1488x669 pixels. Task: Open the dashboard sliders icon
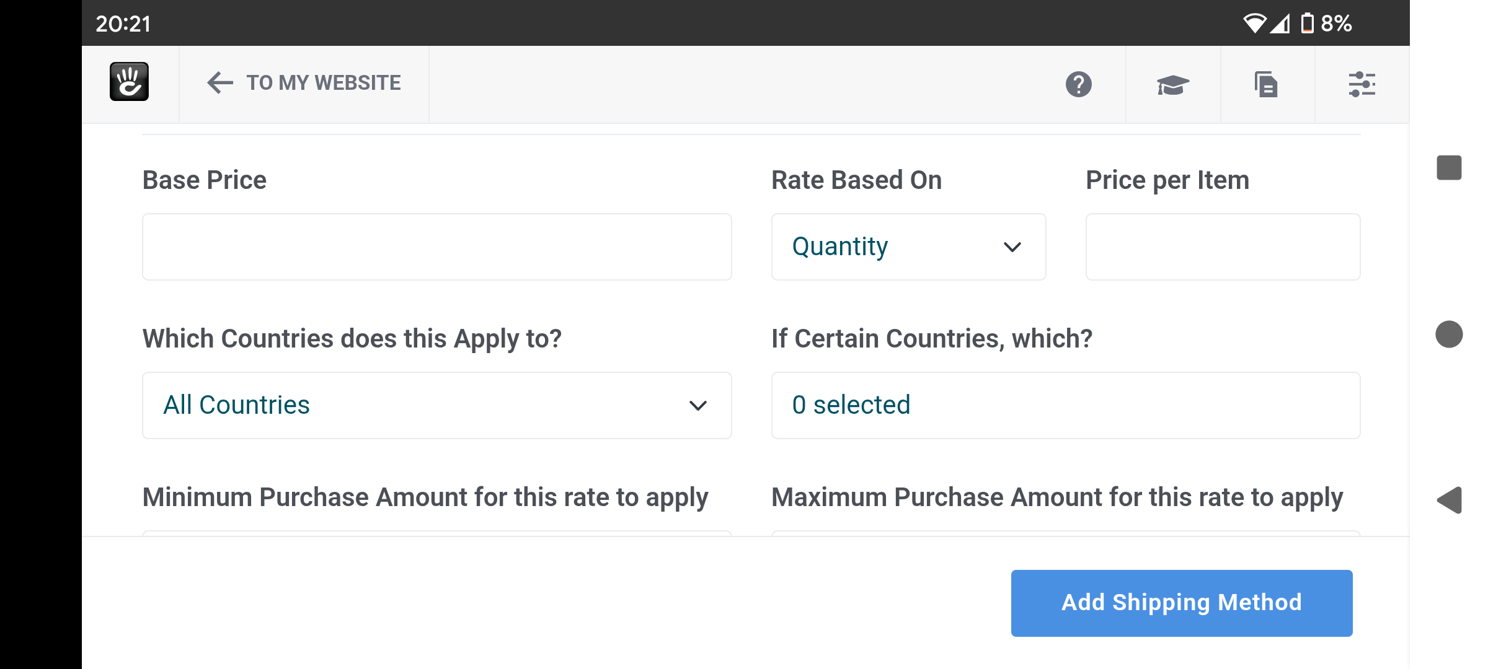coord(1362,84)
